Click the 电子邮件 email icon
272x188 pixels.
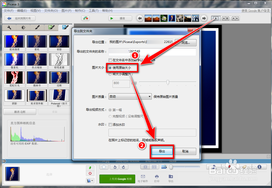143,179
